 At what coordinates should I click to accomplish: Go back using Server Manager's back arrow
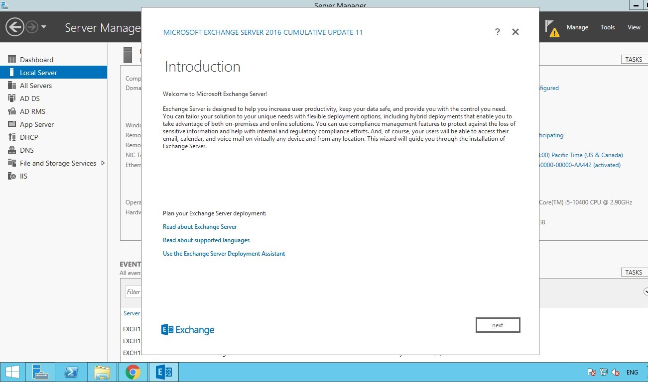(x=15, y=27)
